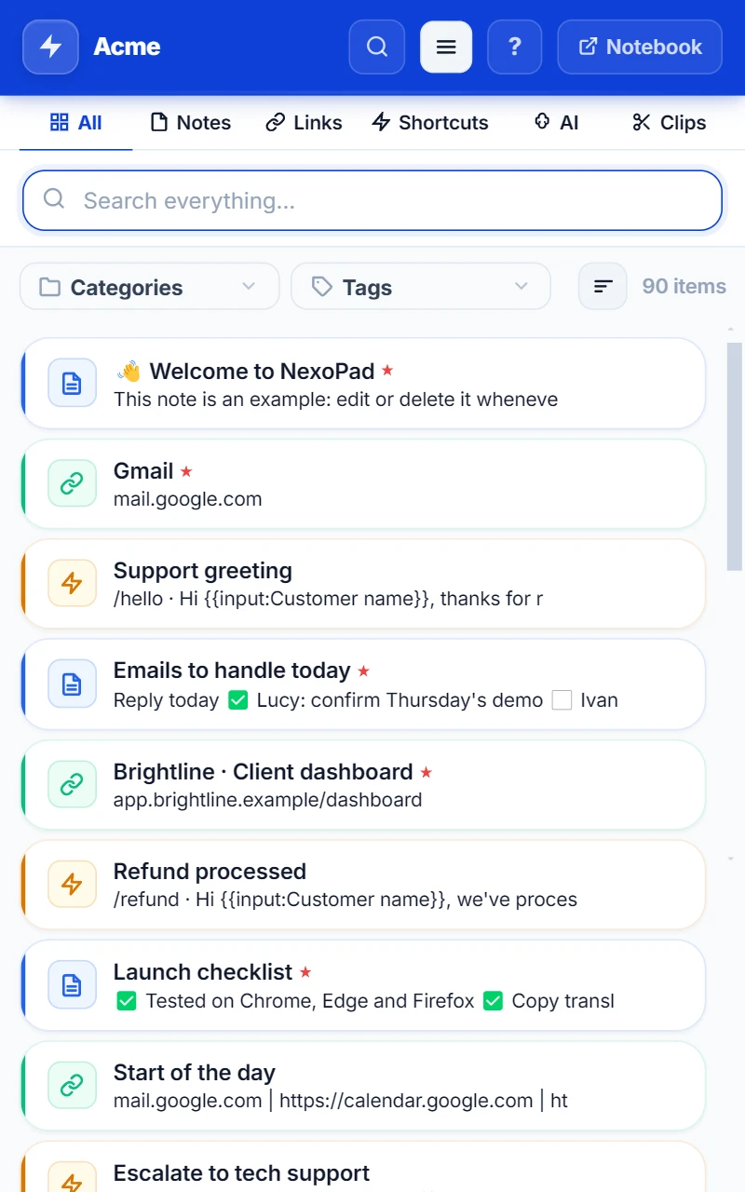Image resolution: width=745 pixels, height=1192 pixels.
Task: Click link icon of Brightline Client dashboard
Action: (x=72, y=784)
